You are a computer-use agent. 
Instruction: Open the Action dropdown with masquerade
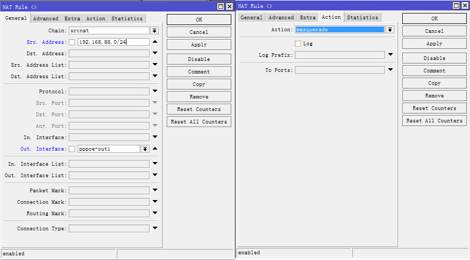point(390,30)
